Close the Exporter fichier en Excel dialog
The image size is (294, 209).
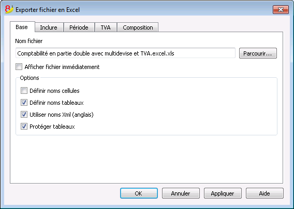[x=281, y=9]
